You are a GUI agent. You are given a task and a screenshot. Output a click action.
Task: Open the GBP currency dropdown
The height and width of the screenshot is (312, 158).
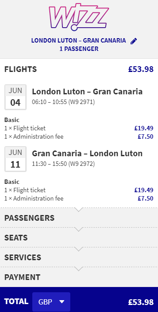[x=51, y=302]
